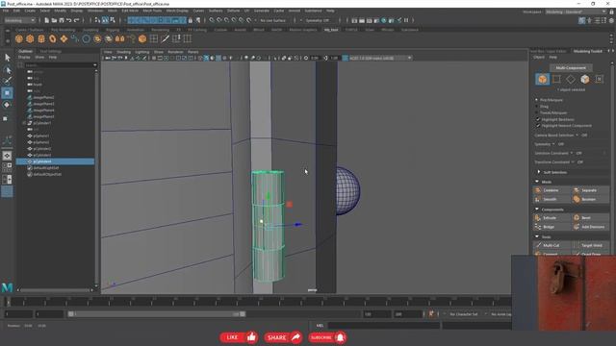Click the time range slider bar
Viewport: 616px width, 346px height.
[156, 314]
